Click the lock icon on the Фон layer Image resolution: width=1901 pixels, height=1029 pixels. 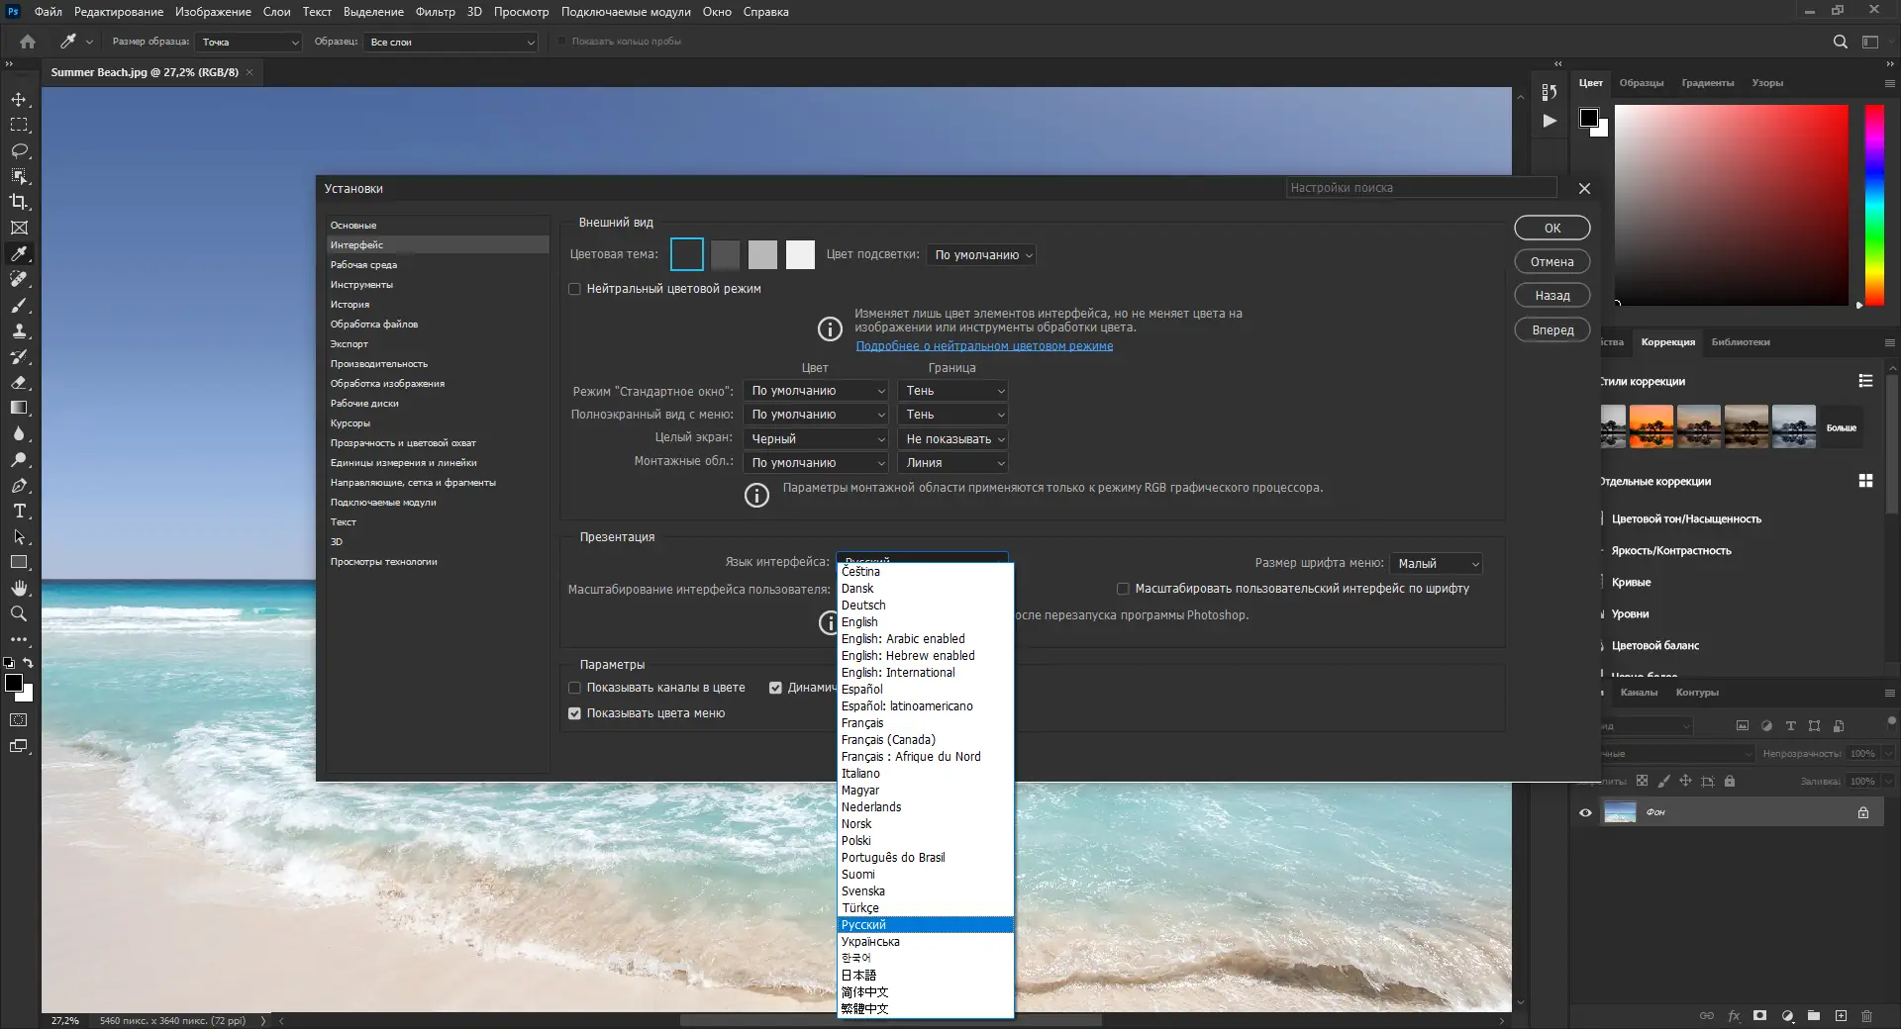pos(1863,812)
